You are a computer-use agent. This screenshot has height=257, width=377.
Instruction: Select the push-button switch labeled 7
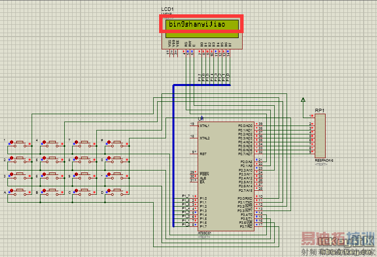pyautogui.click(x=84, y=144)
